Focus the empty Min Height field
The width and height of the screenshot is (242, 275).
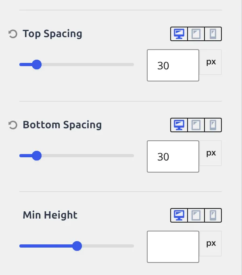(x=173, y=247)
